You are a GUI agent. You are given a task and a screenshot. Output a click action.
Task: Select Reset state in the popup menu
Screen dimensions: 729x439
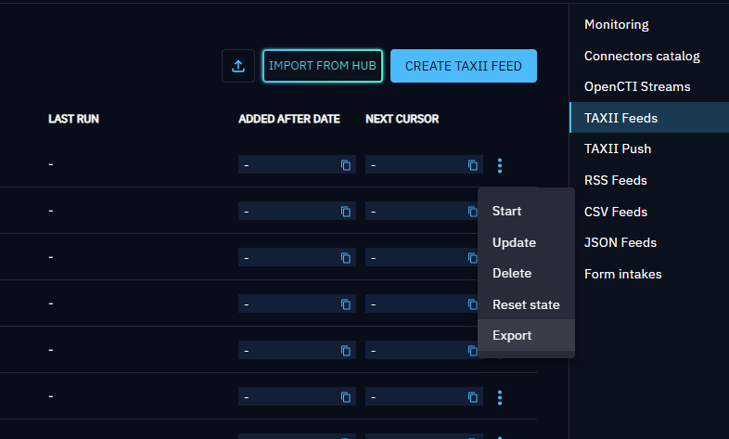(526, 304)
